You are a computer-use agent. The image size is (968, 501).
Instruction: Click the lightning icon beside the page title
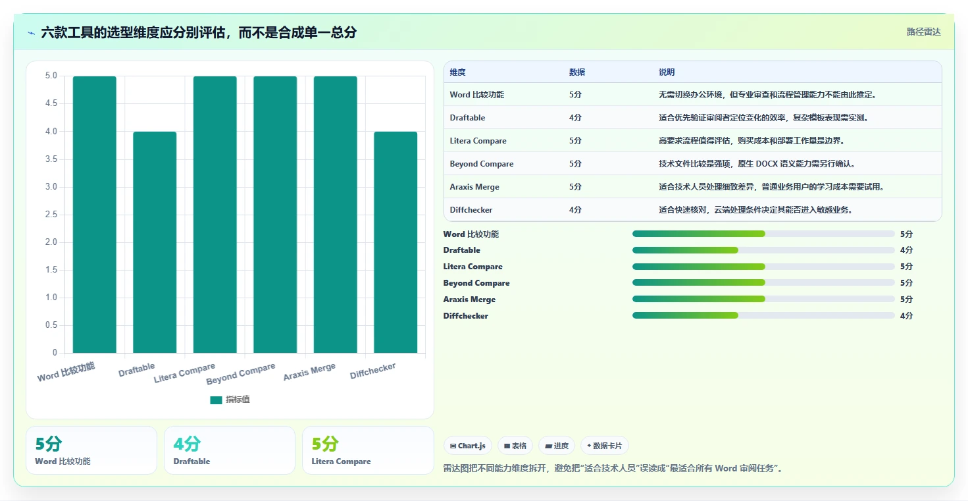click(32, 32)
